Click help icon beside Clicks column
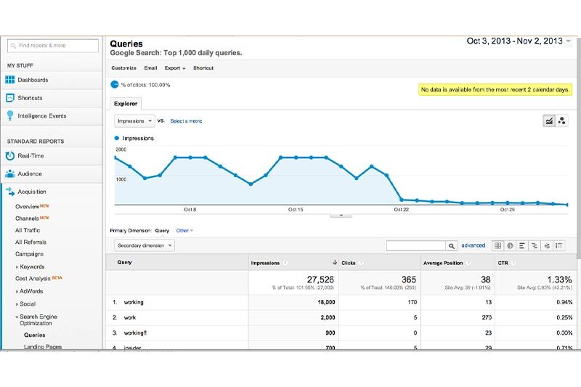581x387 pixels. pos(361,263)
